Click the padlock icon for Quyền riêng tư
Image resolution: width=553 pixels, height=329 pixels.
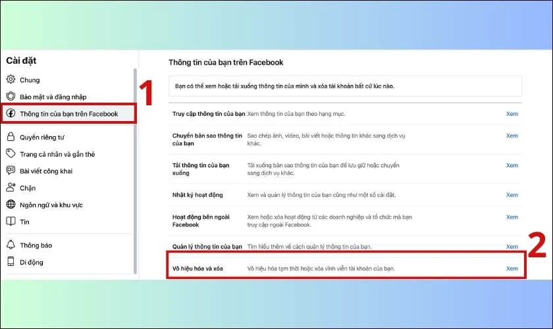point(11,136)
